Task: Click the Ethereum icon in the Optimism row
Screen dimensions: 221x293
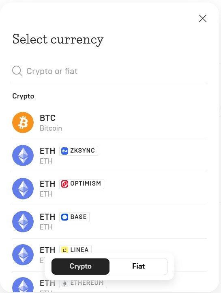Action: tap(23, 188)
